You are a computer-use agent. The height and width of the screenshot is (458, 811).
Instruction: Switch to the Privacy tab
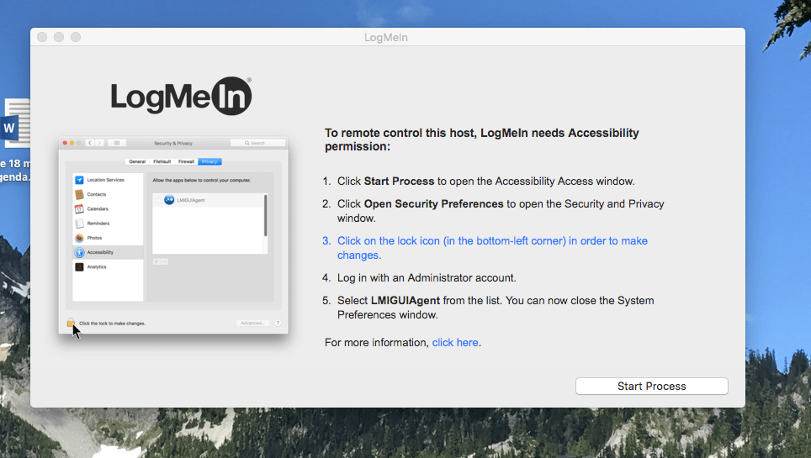point(209,162)
